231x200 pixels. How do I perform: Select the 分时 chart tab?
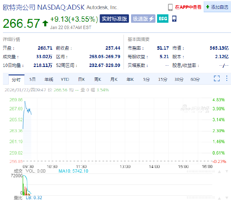[16, 80]
